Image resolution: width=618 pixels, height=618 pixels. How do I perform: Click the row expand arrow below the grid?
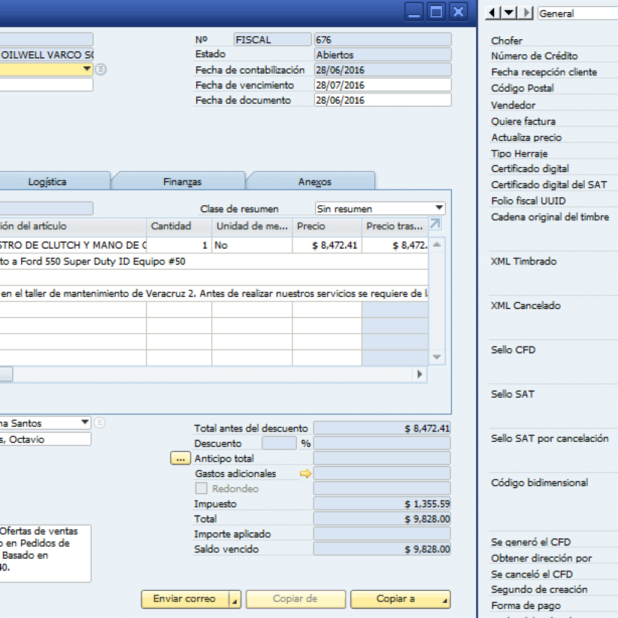coord(419,374)
